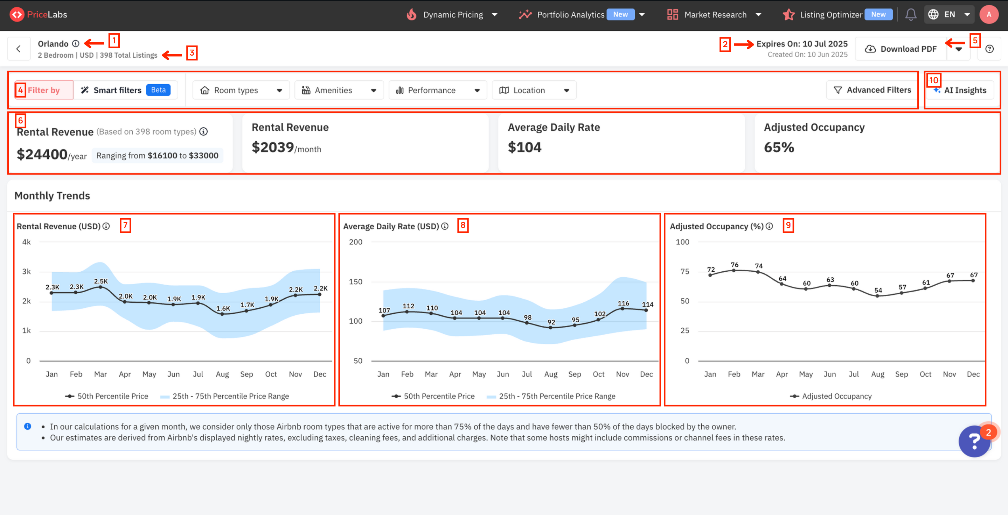Toggle 50th Percentile Price legend in Rental Revenue chart
The width and height of the screenshot is (1008, 515).
106,396
